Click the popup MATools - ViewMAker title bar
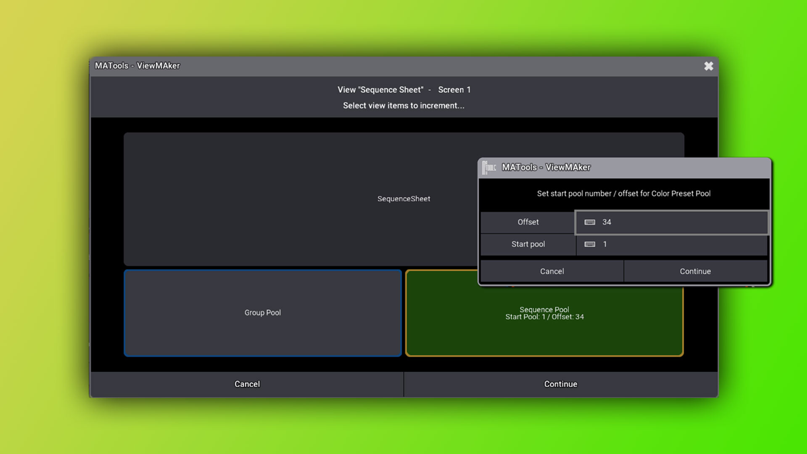 pyautogui.click(x=624, y=167)
